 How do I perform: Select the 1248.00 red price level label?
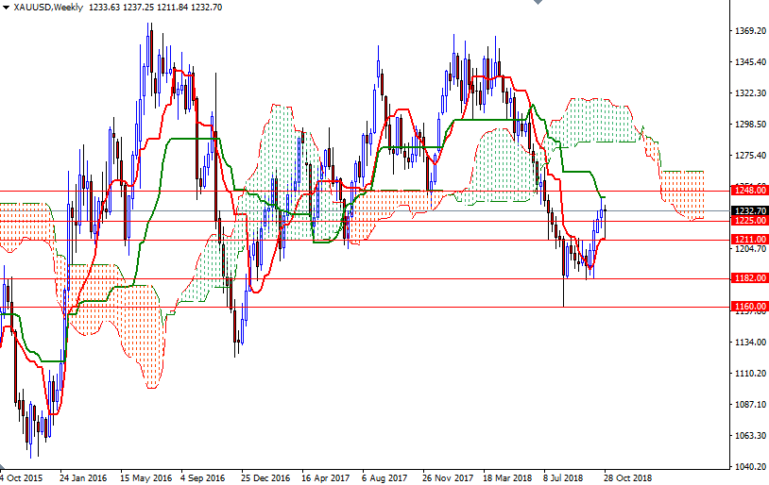click(749, 190)
